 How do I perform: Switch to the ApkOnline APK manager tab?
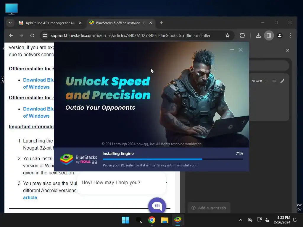coord(50,23)
